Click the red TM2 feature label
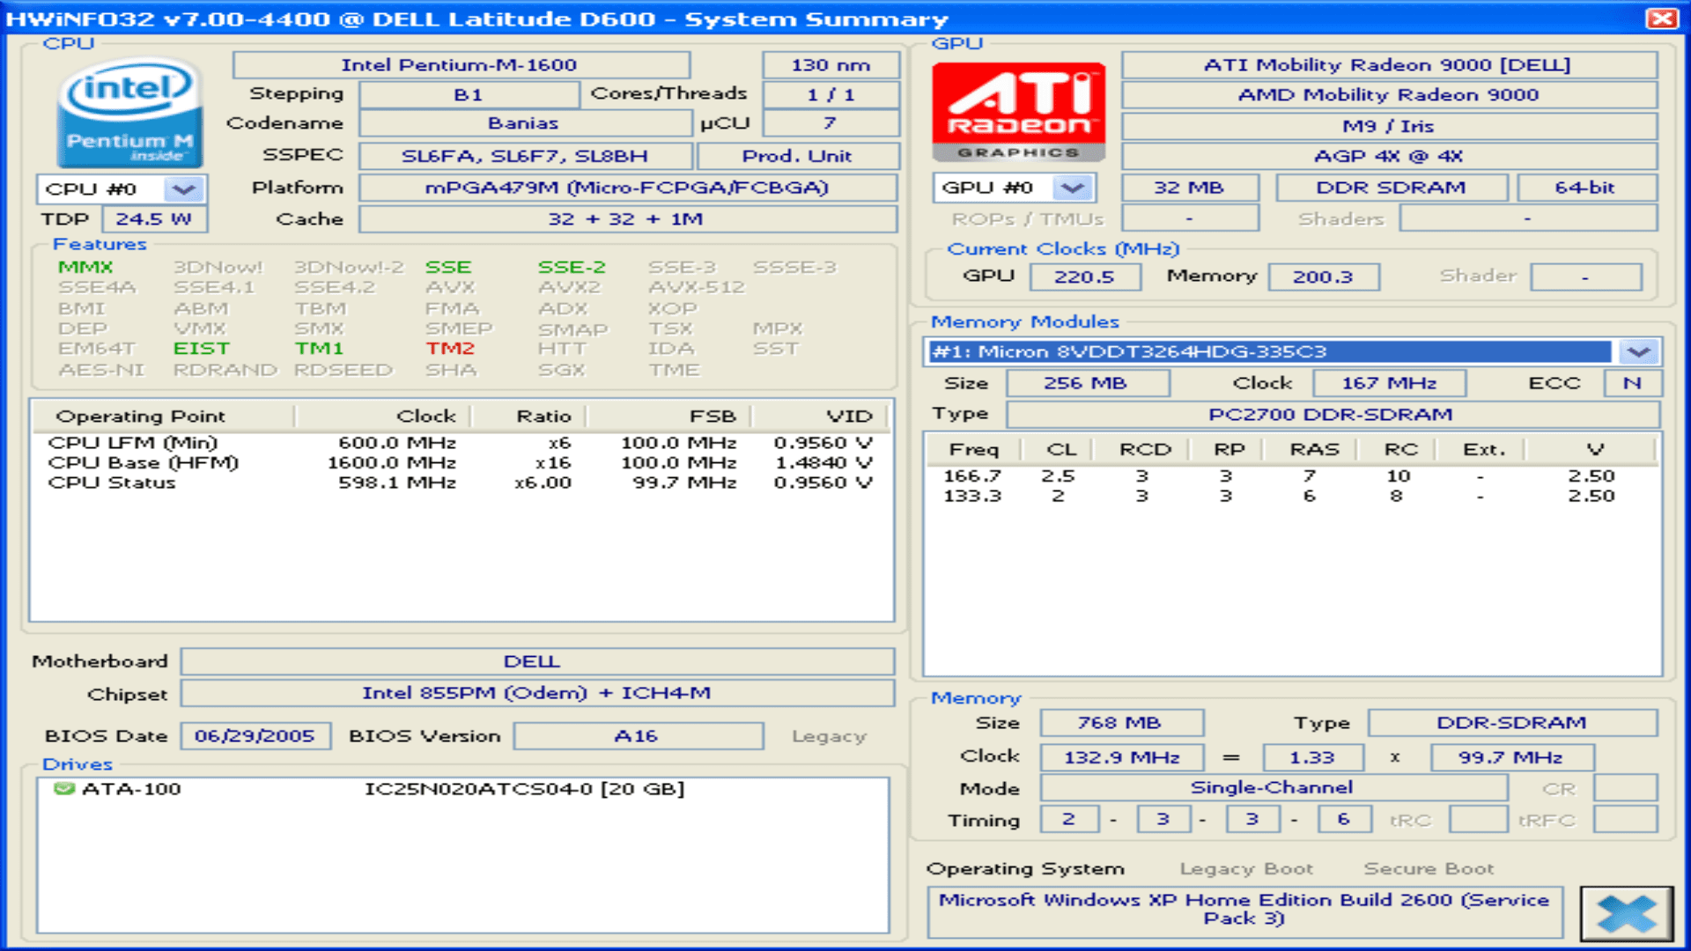Viewport: 1691px width, 951px height. coord(450,349)
